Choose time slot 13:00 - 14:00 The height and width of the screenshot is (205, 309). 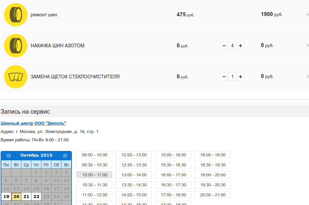[x=134, y=175]
